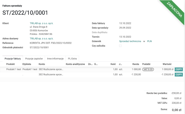Open the Pozycje faktury tab
This screenshot has width=185, height=114.
point(13,59)
